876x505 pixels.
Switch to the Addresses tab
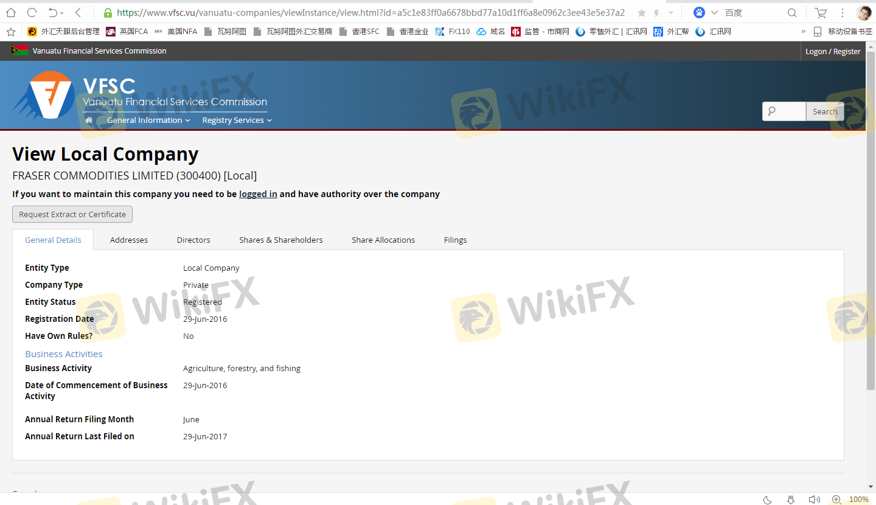(x=129, y=240)
